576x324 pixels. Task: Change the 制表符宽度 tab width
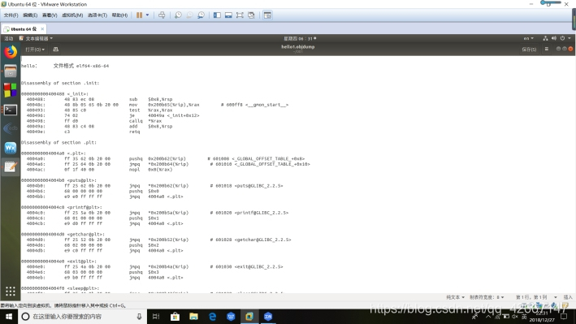pos(487,297)
